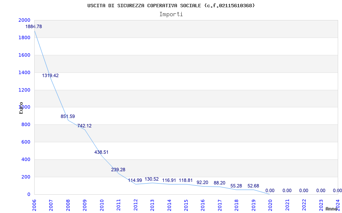Select the 851.59 data label
The height and width of the screenshot is (213, 342).
[x=68, y=116]
